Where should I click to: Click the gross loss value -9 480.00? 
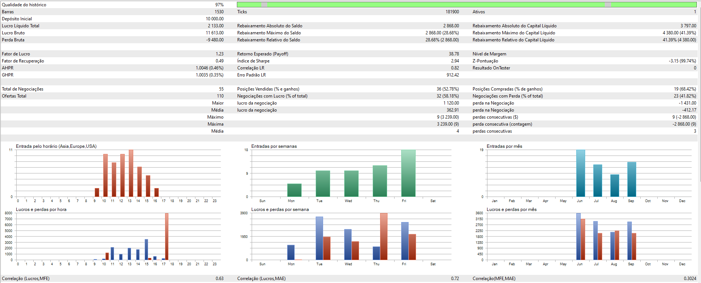(215, 40)
